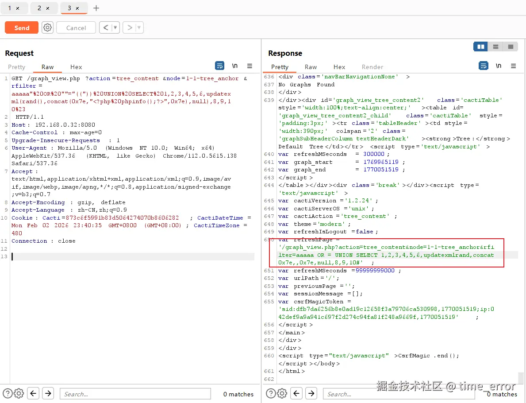Open dropdown arrow next to history back
Viewport: 526px width, 403px height.
[115, 27]
